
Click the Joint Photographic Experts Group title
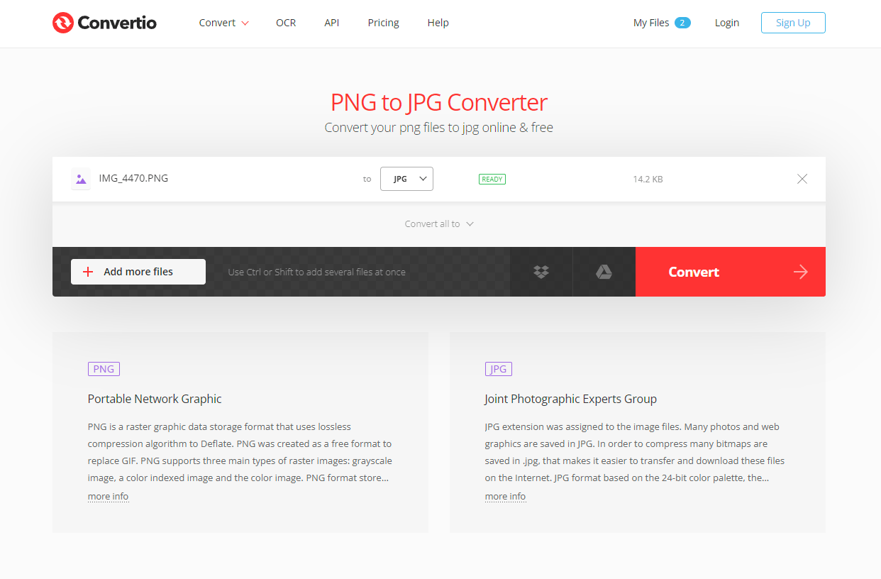[571, 399]
